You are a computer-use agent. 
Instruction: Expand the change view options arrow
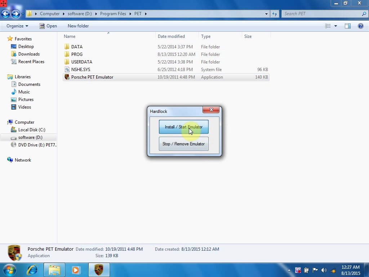335,26
